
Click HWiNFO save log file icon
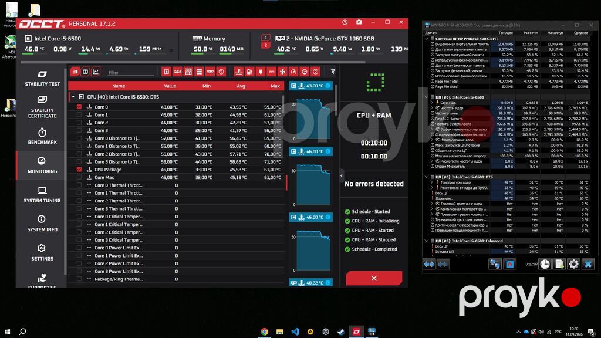point(559,264)
